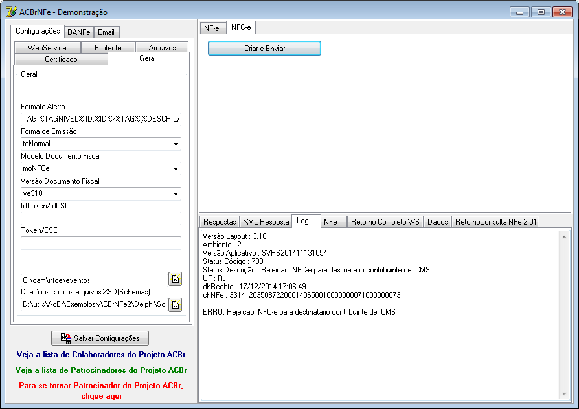Switch to the Configurações tab
The width and height of the screenshot is (579, 409).
point(38,31)
